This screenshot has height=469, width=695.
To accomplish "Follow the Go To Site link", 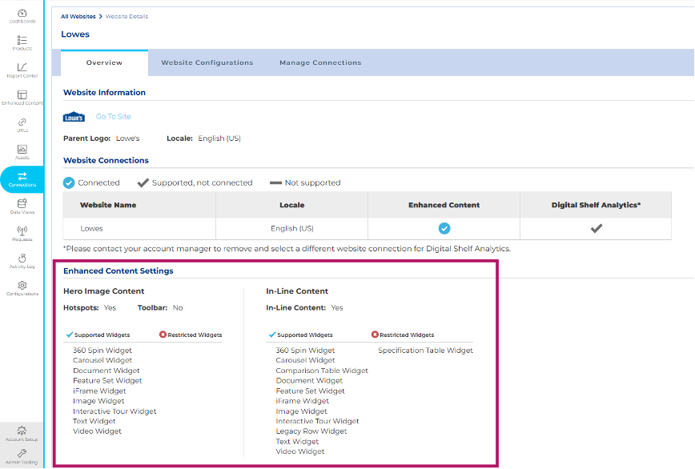I will point(114,117).
